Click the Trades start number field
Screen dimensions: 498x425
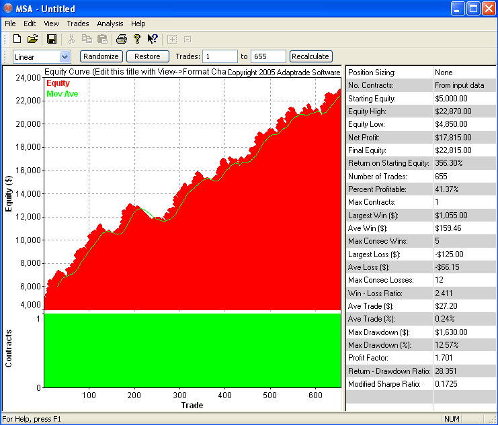220,57
